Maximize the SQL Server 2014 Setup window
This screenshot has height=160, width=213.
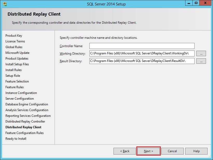[x=196, y=3]
